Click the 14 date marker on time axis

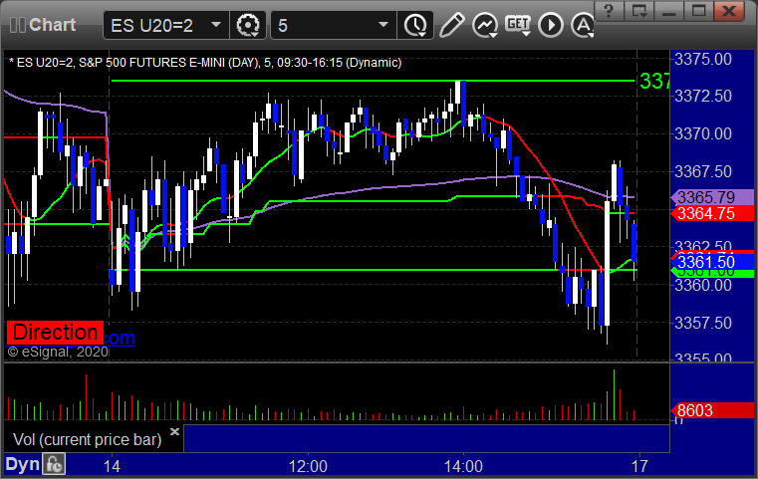click(x=112, y=466)
